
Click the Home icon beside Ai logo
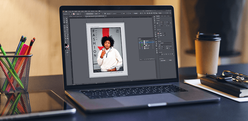[66, 12]
